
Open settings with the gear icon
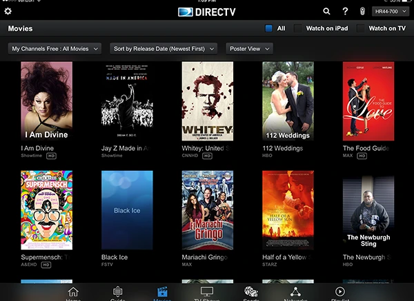click(x=8, y=11)
